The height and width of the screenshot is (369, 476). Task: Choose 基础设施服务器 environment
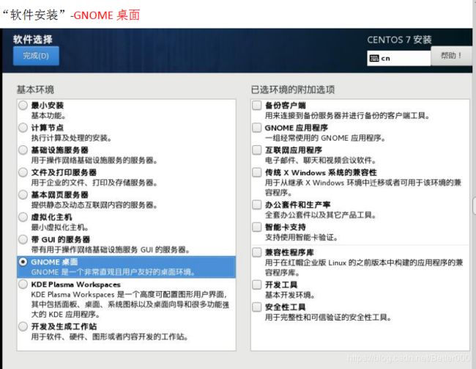(23, 150)
